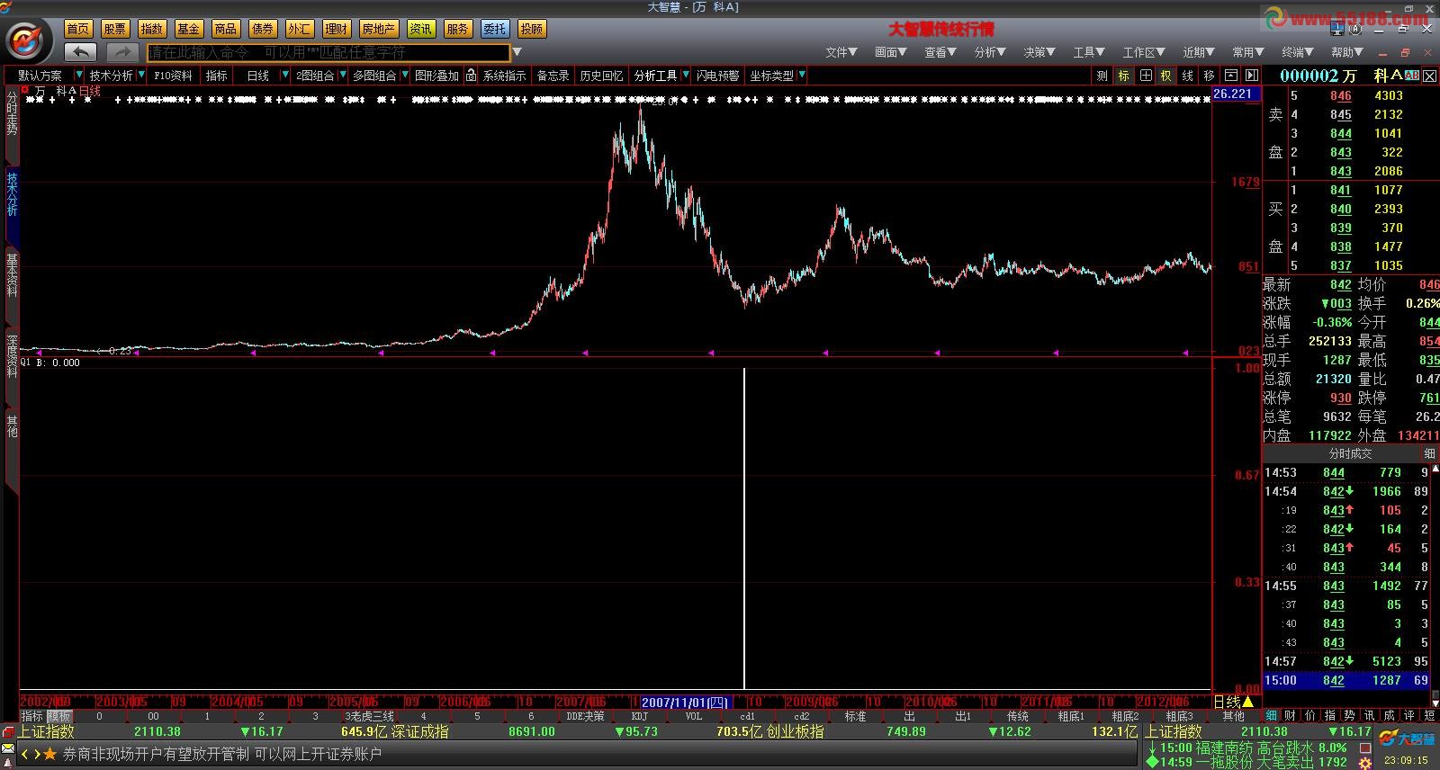Image resolution: width=1440 pixels, height=770 pixels.
Task: Click the 基金 funds button
Action: coord(189,29)
